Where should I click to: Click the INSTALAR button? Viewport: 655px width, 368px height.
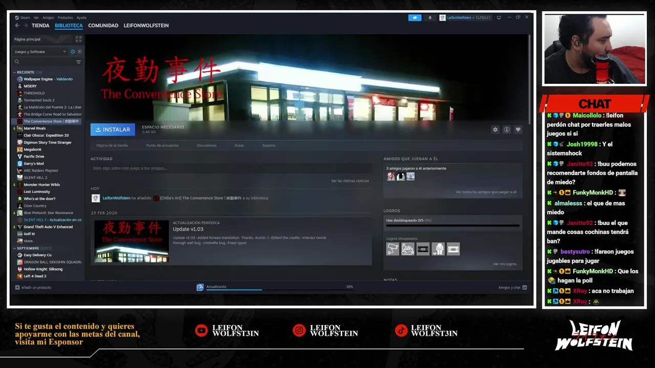pyautogui.click(x=113, y=130)
